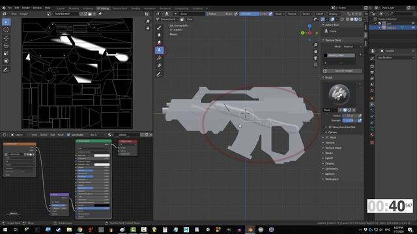Select the highlighted Clone tool
The image size is (417, 234).
coord(159,50)
